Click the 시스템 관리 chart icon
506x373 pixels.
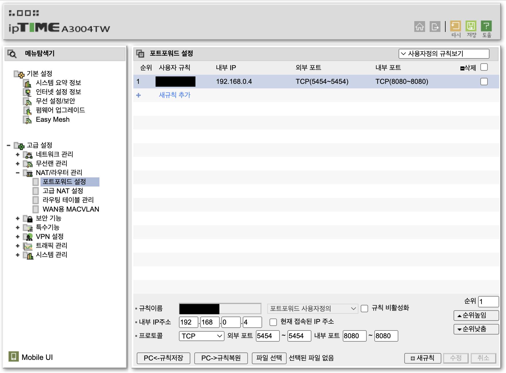28,255
